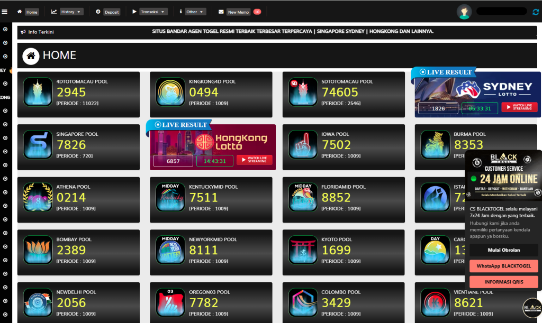This screenshot has width=542, height=323.
Task: Select the ATHENA pool laurel icon
Action: 38,197
